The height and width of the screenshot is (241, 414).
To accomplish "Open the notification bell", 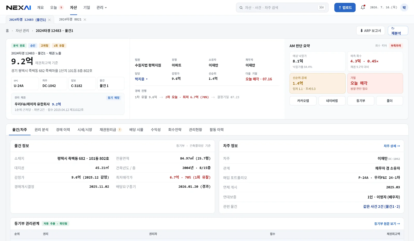I will [x=363, y=8].
